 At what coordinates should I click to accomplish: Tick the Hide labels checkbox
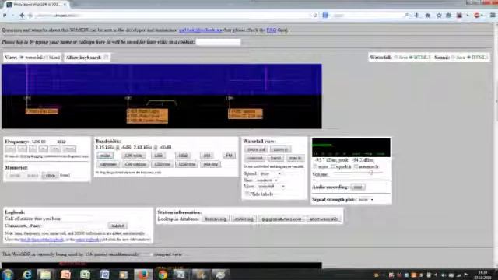pyautogui.click(x=247, y=194)
